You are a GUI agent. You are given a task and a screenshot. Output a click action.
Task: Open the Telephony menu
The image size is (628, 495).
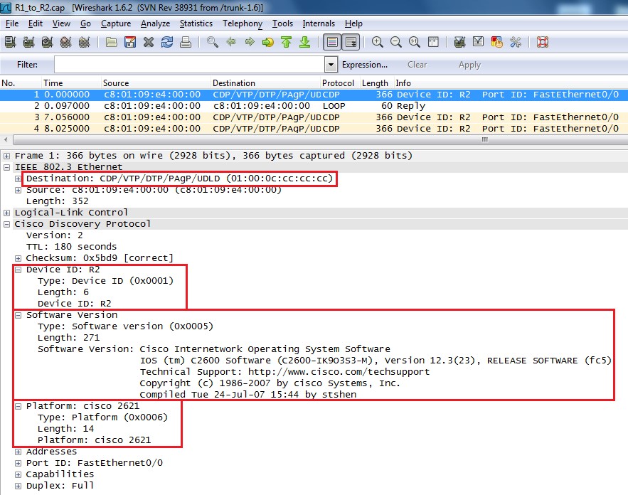[x=243, y=23]
